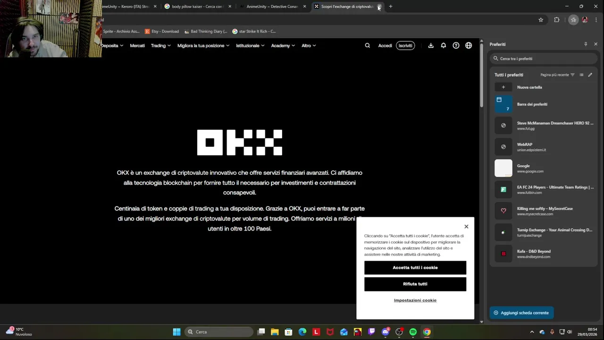Open 'Bad Thinking Diary' bookmark bar item
Viewport: 604px width, 340px height.
pos(206,31)
